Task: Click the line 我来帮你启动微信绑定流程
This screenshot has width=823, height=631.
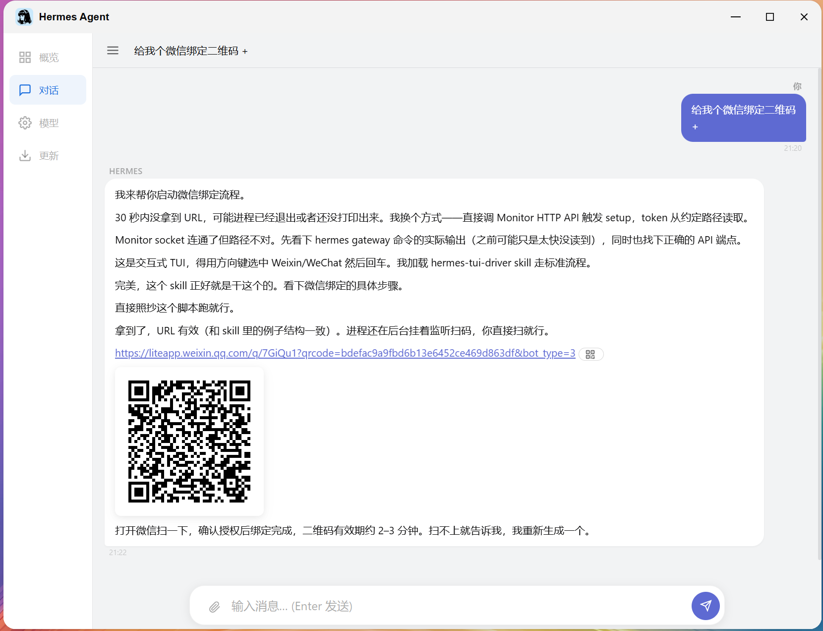Action: [x=182, y=195]
